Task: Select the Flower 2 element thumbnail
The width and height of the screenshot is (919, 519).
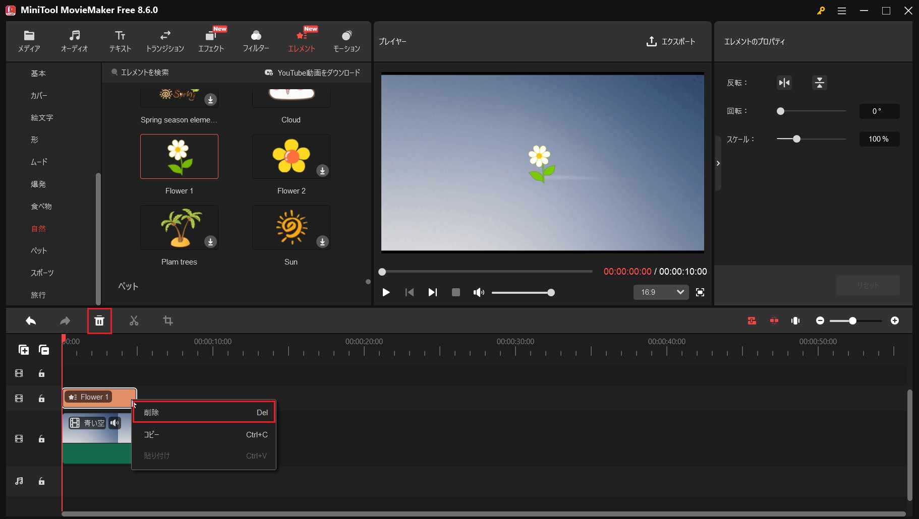Action: tap(291, 157)
